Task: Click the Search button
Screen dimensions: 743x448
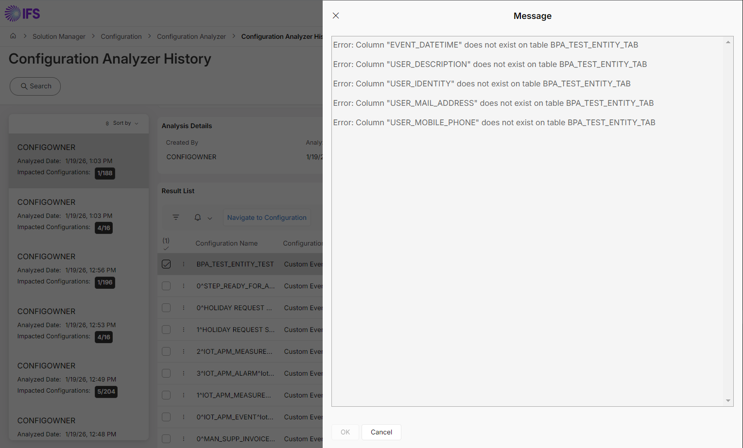Action: coord(35,86)
